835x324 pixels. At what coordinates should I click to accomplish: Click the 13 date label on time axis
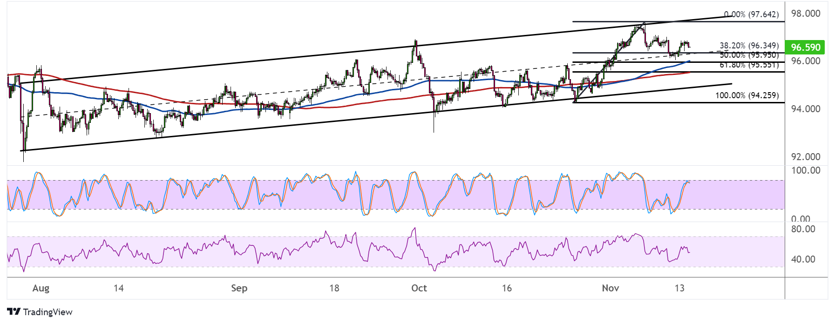click(x=680, y=288)
